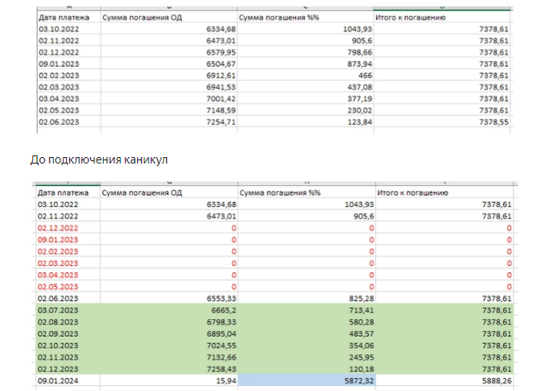Image resolution: width=544 pixels, height=391 pixels.
Task: Click principal amount cell 6504,67
Action: coord(169,64)
